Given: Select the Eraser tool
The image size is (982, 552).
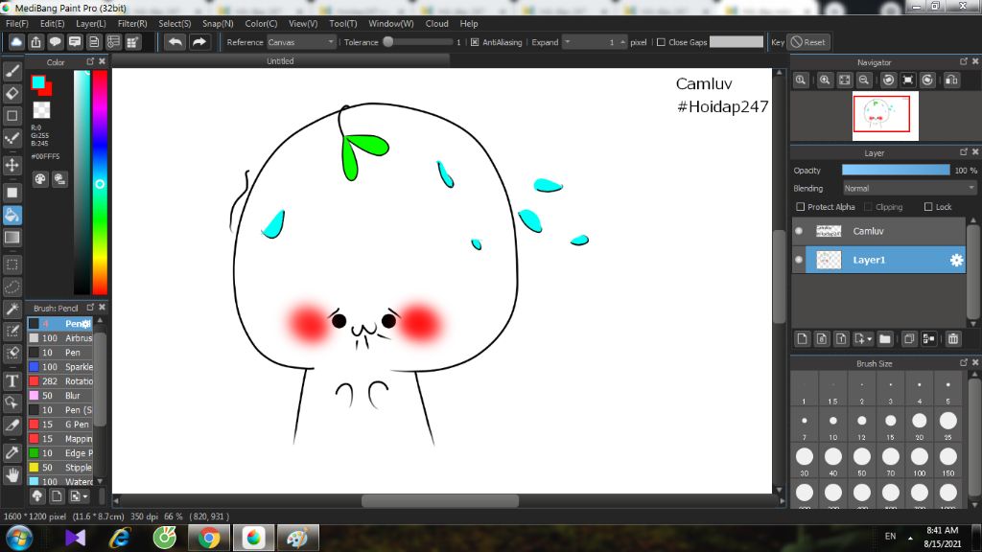Looking at the screenshot, I should [x=12, y=93].
